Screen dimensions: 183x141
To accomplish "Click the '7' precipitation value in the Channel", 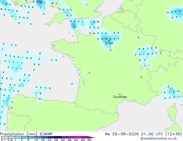I will point(74,27).
